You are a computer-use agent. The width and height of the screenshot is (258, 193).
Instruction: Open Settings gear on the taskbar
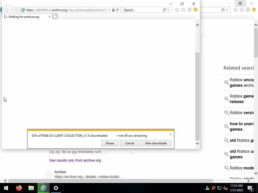click(56, 188)
